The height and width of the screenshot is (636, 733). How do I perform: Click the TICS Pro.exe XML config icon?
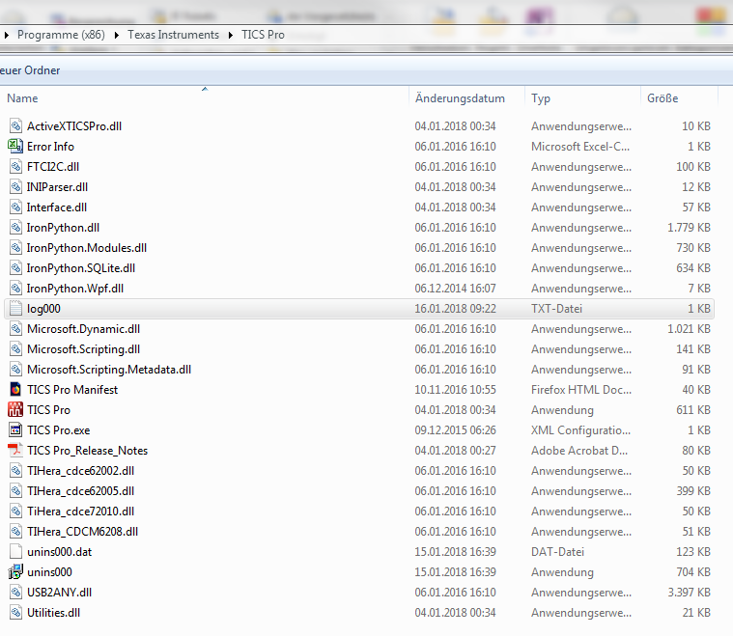pos(15,430)
